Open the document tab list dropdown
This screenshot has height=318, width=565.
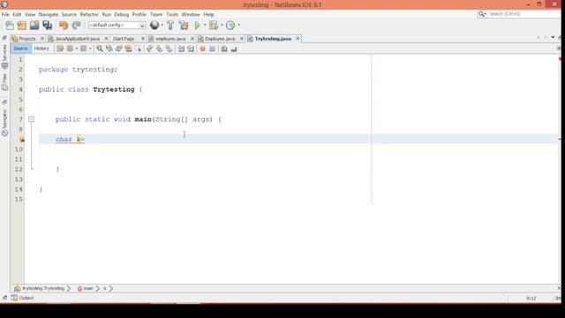pos(553,37)
